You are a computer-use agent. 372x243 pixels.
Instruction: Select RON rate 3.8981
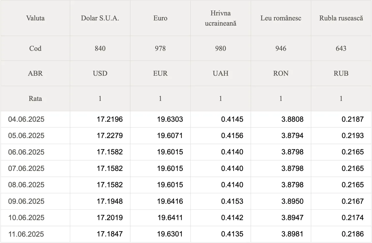pyautogui.click(x=292, y=234)
